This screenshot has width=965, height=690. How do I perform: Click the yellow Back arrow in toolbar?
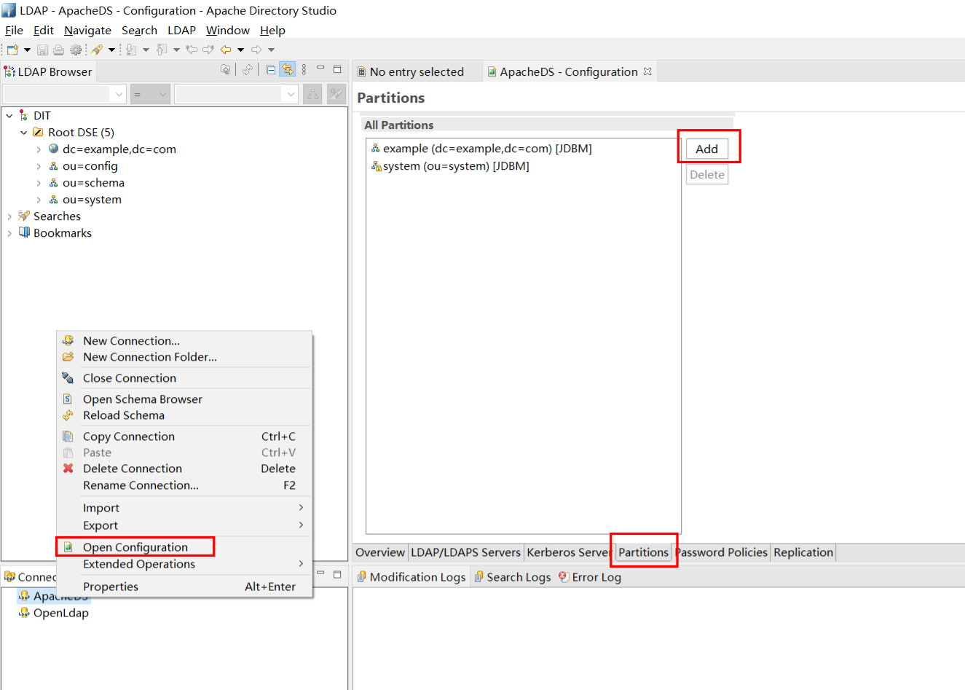[226, 50]
